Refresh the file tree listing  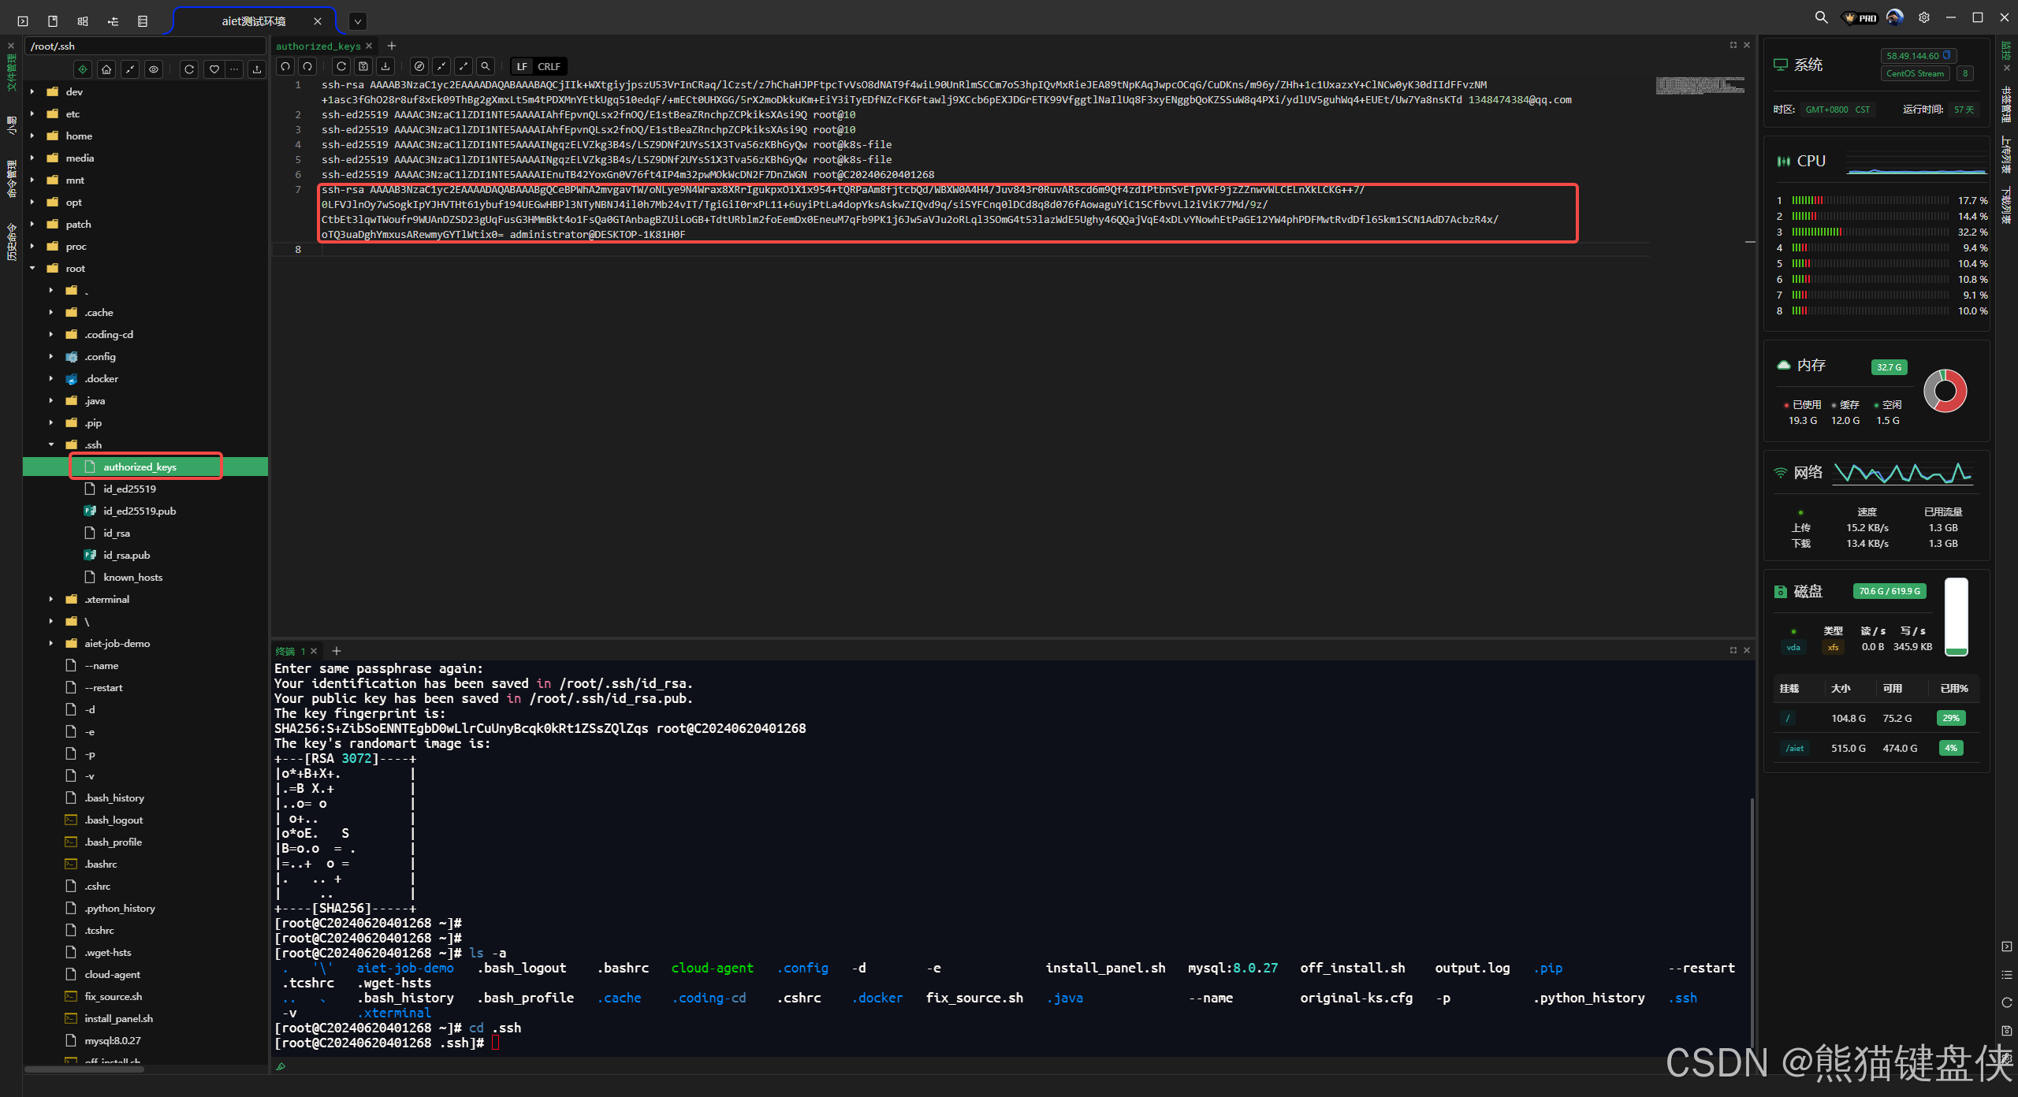(189, 69)
